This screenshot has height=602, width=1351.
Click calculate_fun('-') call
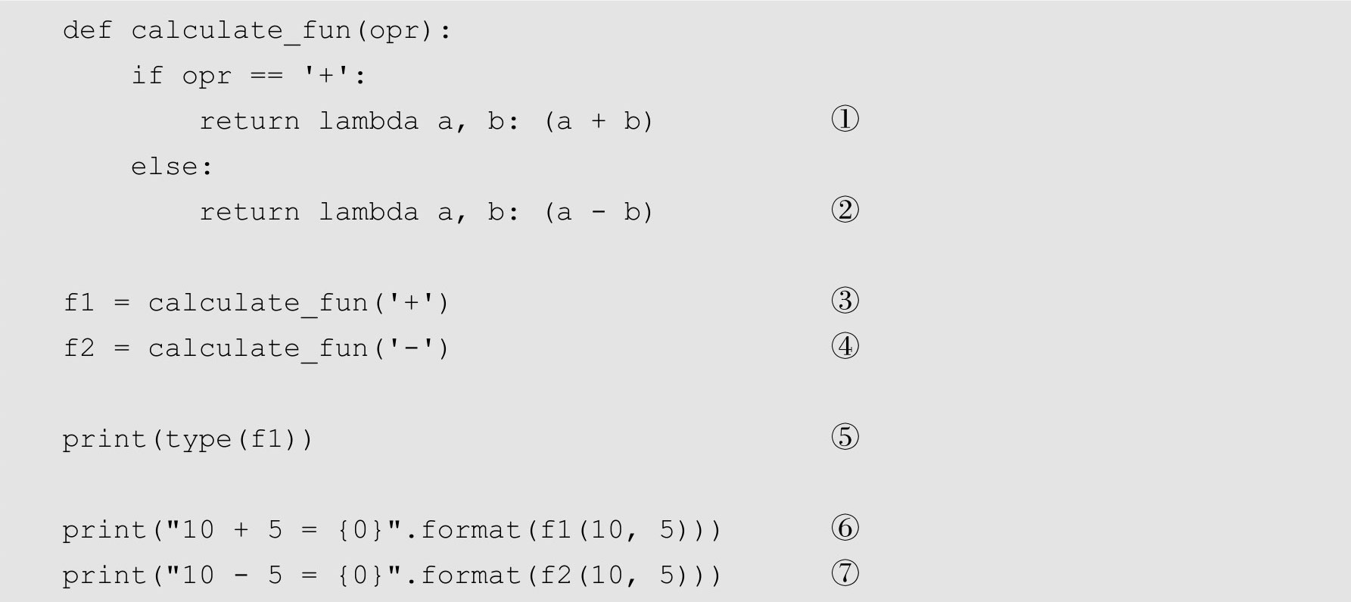click(x=299, y=349)
